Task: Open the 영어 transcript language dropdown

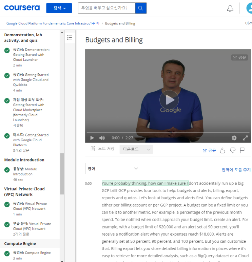Action: coord(113,168)
